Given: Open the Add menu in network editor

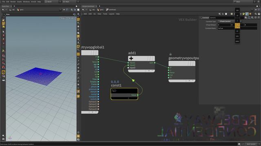Looking at the screenshot, I should point(85,14).
